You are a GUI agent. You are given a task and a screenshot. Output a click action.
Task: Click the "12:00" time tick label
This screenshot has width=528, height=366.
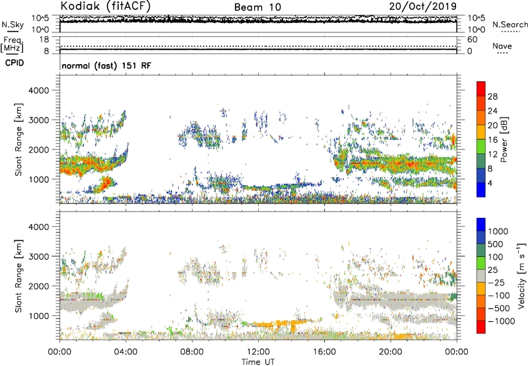258,352
